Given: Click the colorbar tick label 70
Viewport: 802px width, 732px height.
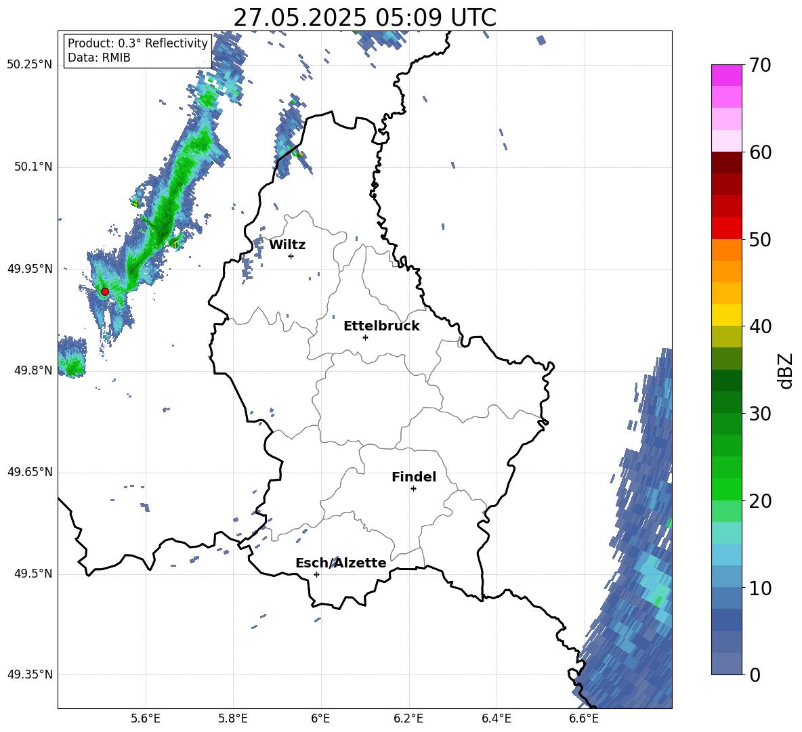Looking at the screenshot, I should pos(760,66).
